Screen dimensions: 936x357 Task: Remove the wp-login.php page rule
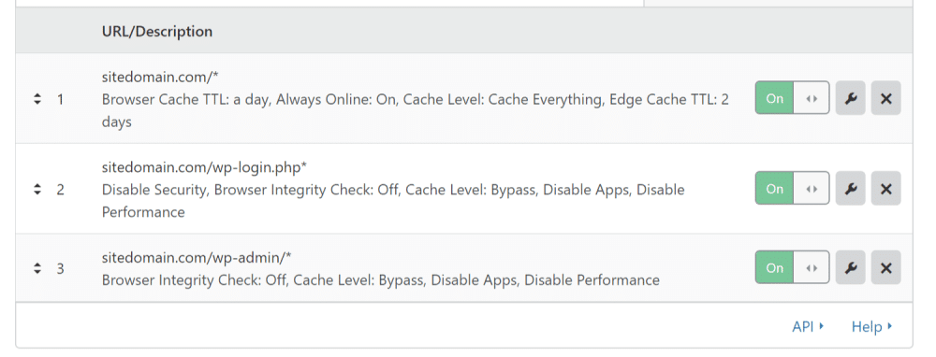pyautogui.click(x=885, y=189)
